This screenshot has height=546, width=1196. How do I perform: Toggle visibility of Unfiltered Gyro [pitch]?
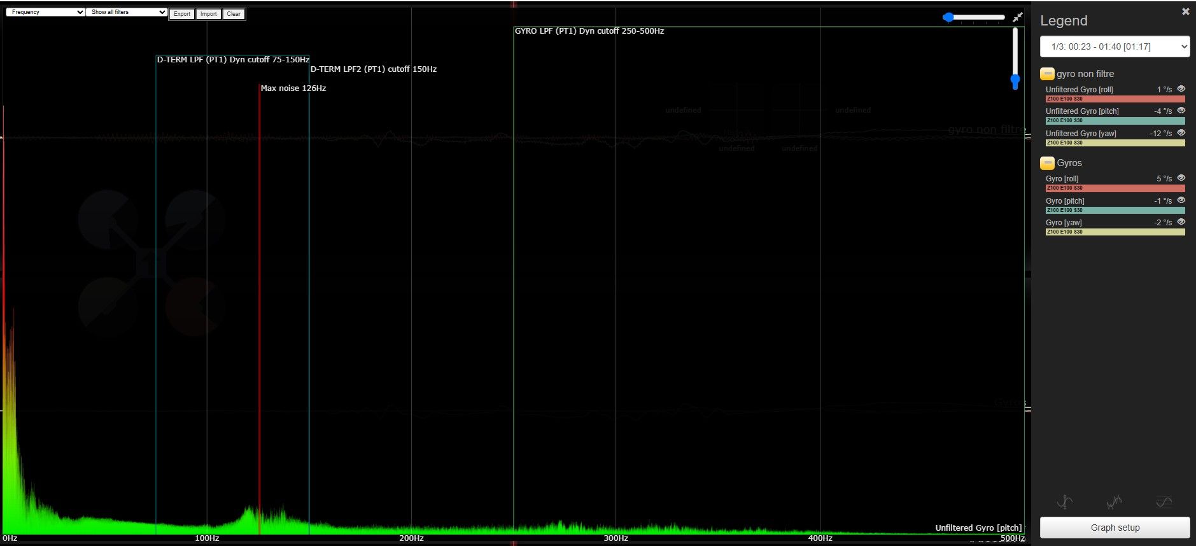click(x=1181, y=111)
